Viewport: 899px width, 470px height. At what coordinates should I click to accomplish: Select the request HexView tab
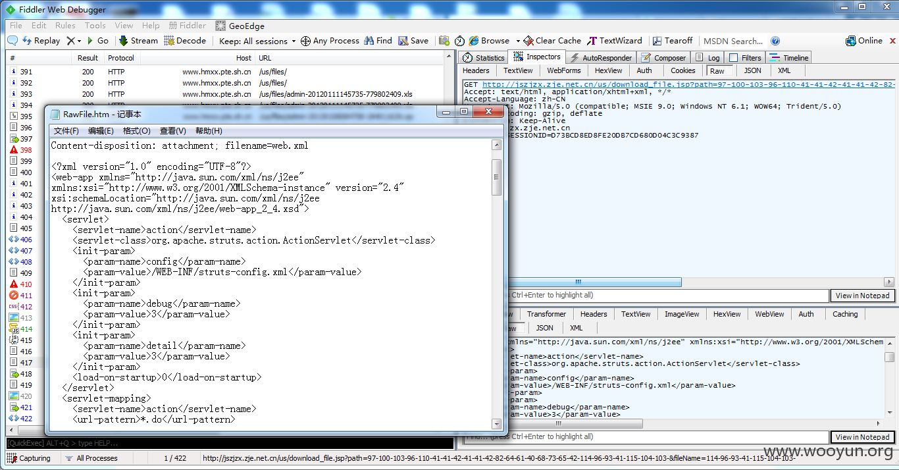click(x=608, y=70)
